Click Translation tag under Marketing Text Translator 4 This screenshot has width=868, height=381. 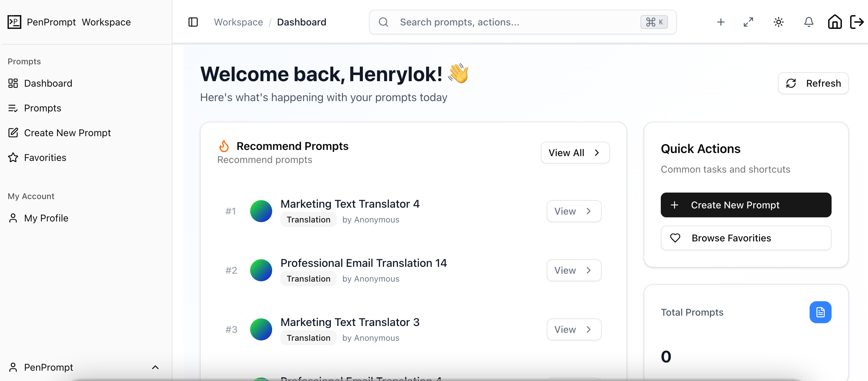[x=309, y=220]
